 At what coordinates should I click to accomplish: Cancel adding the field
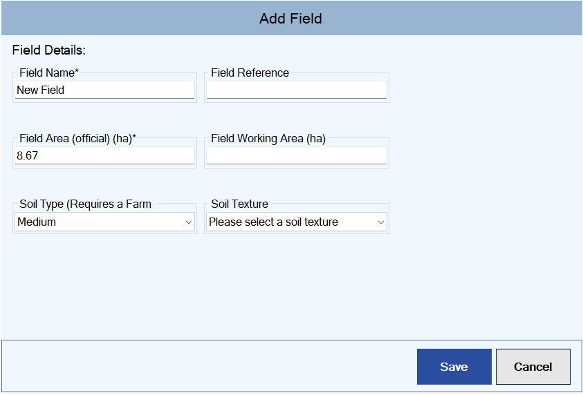(x=533, y=367)
